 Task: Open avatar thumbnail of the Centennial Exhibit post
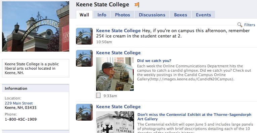(84, 112)
